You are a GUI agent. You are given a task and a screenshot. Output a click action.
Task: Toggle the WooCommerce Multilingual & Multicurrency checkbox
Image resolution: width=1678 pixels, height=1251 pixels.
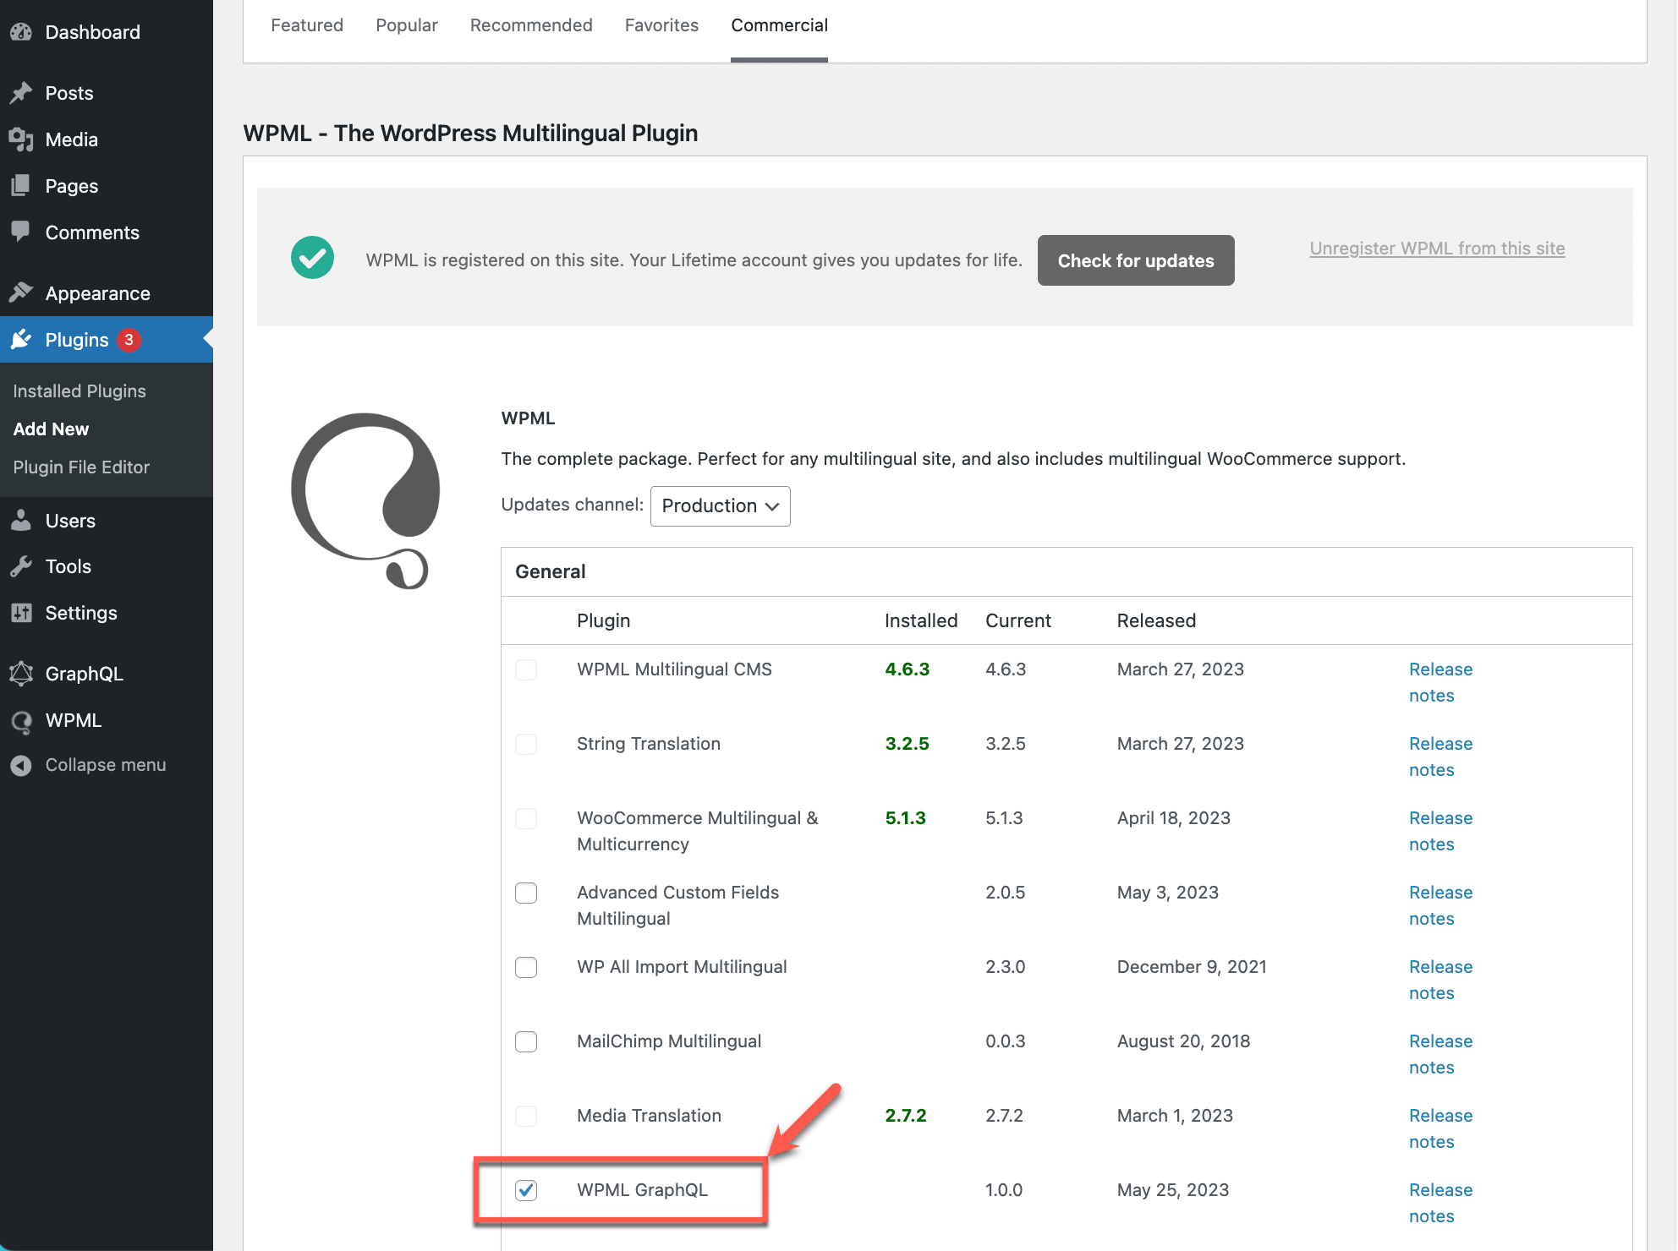pyautogui.click(x=526, y=818)
